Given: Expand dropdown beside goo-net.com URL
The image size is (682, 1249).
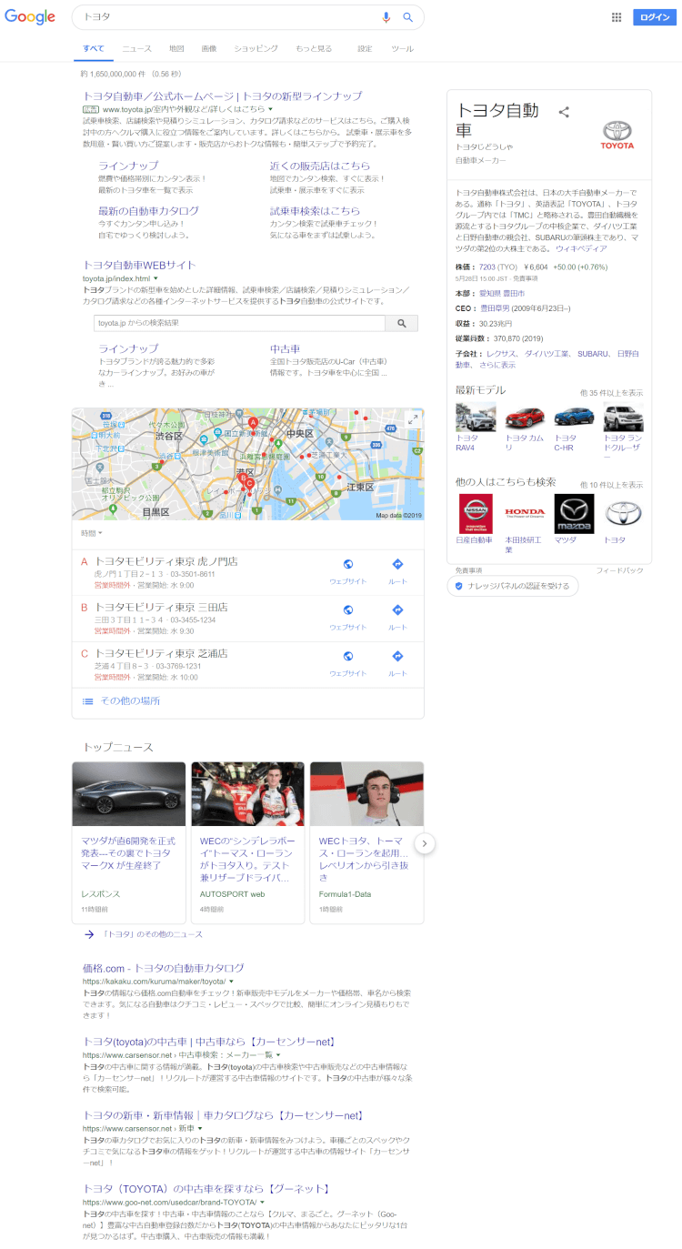Looking at the screenshot, I should tap(261, 1202).
